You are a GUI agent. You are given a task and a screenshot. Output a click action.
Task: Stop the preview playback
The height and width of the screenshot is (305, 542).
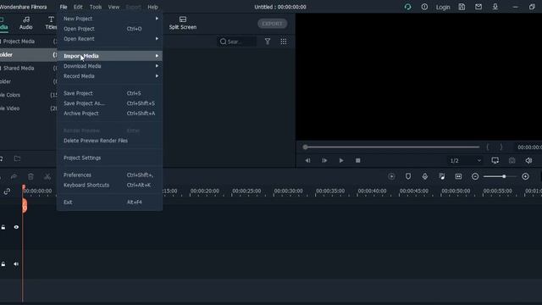[x=357, y=160]
